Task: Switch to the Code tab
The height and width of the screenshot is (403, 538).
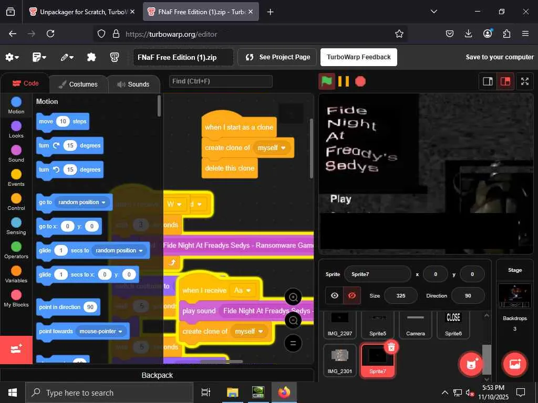Action: pyautogui.click(x=25, y=83)
